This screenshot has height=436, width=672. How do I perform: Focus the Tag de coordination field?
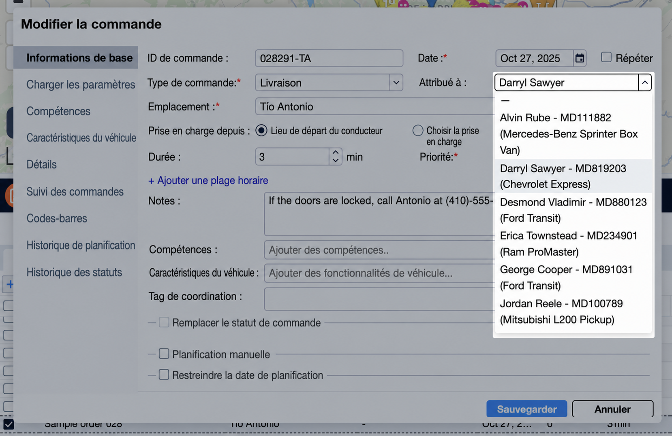pyautogui.click(x=379, y=299)
